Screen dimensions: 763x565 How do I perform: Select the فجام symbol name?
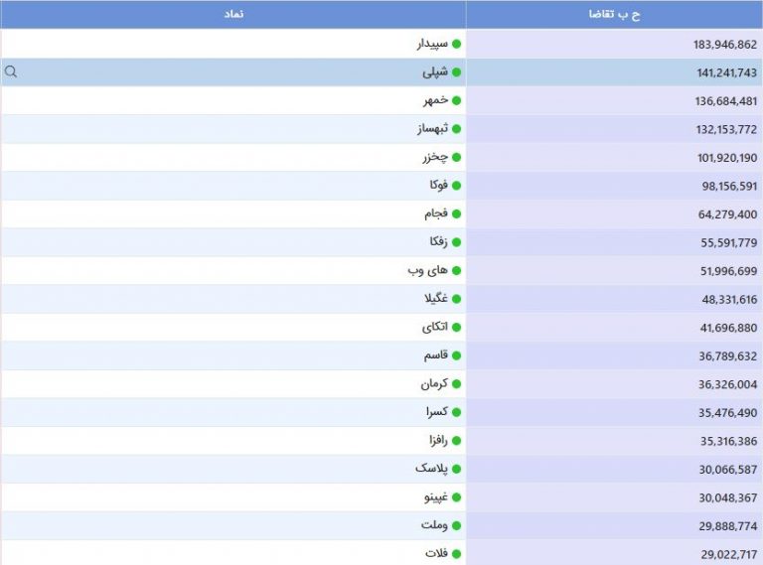436,213
